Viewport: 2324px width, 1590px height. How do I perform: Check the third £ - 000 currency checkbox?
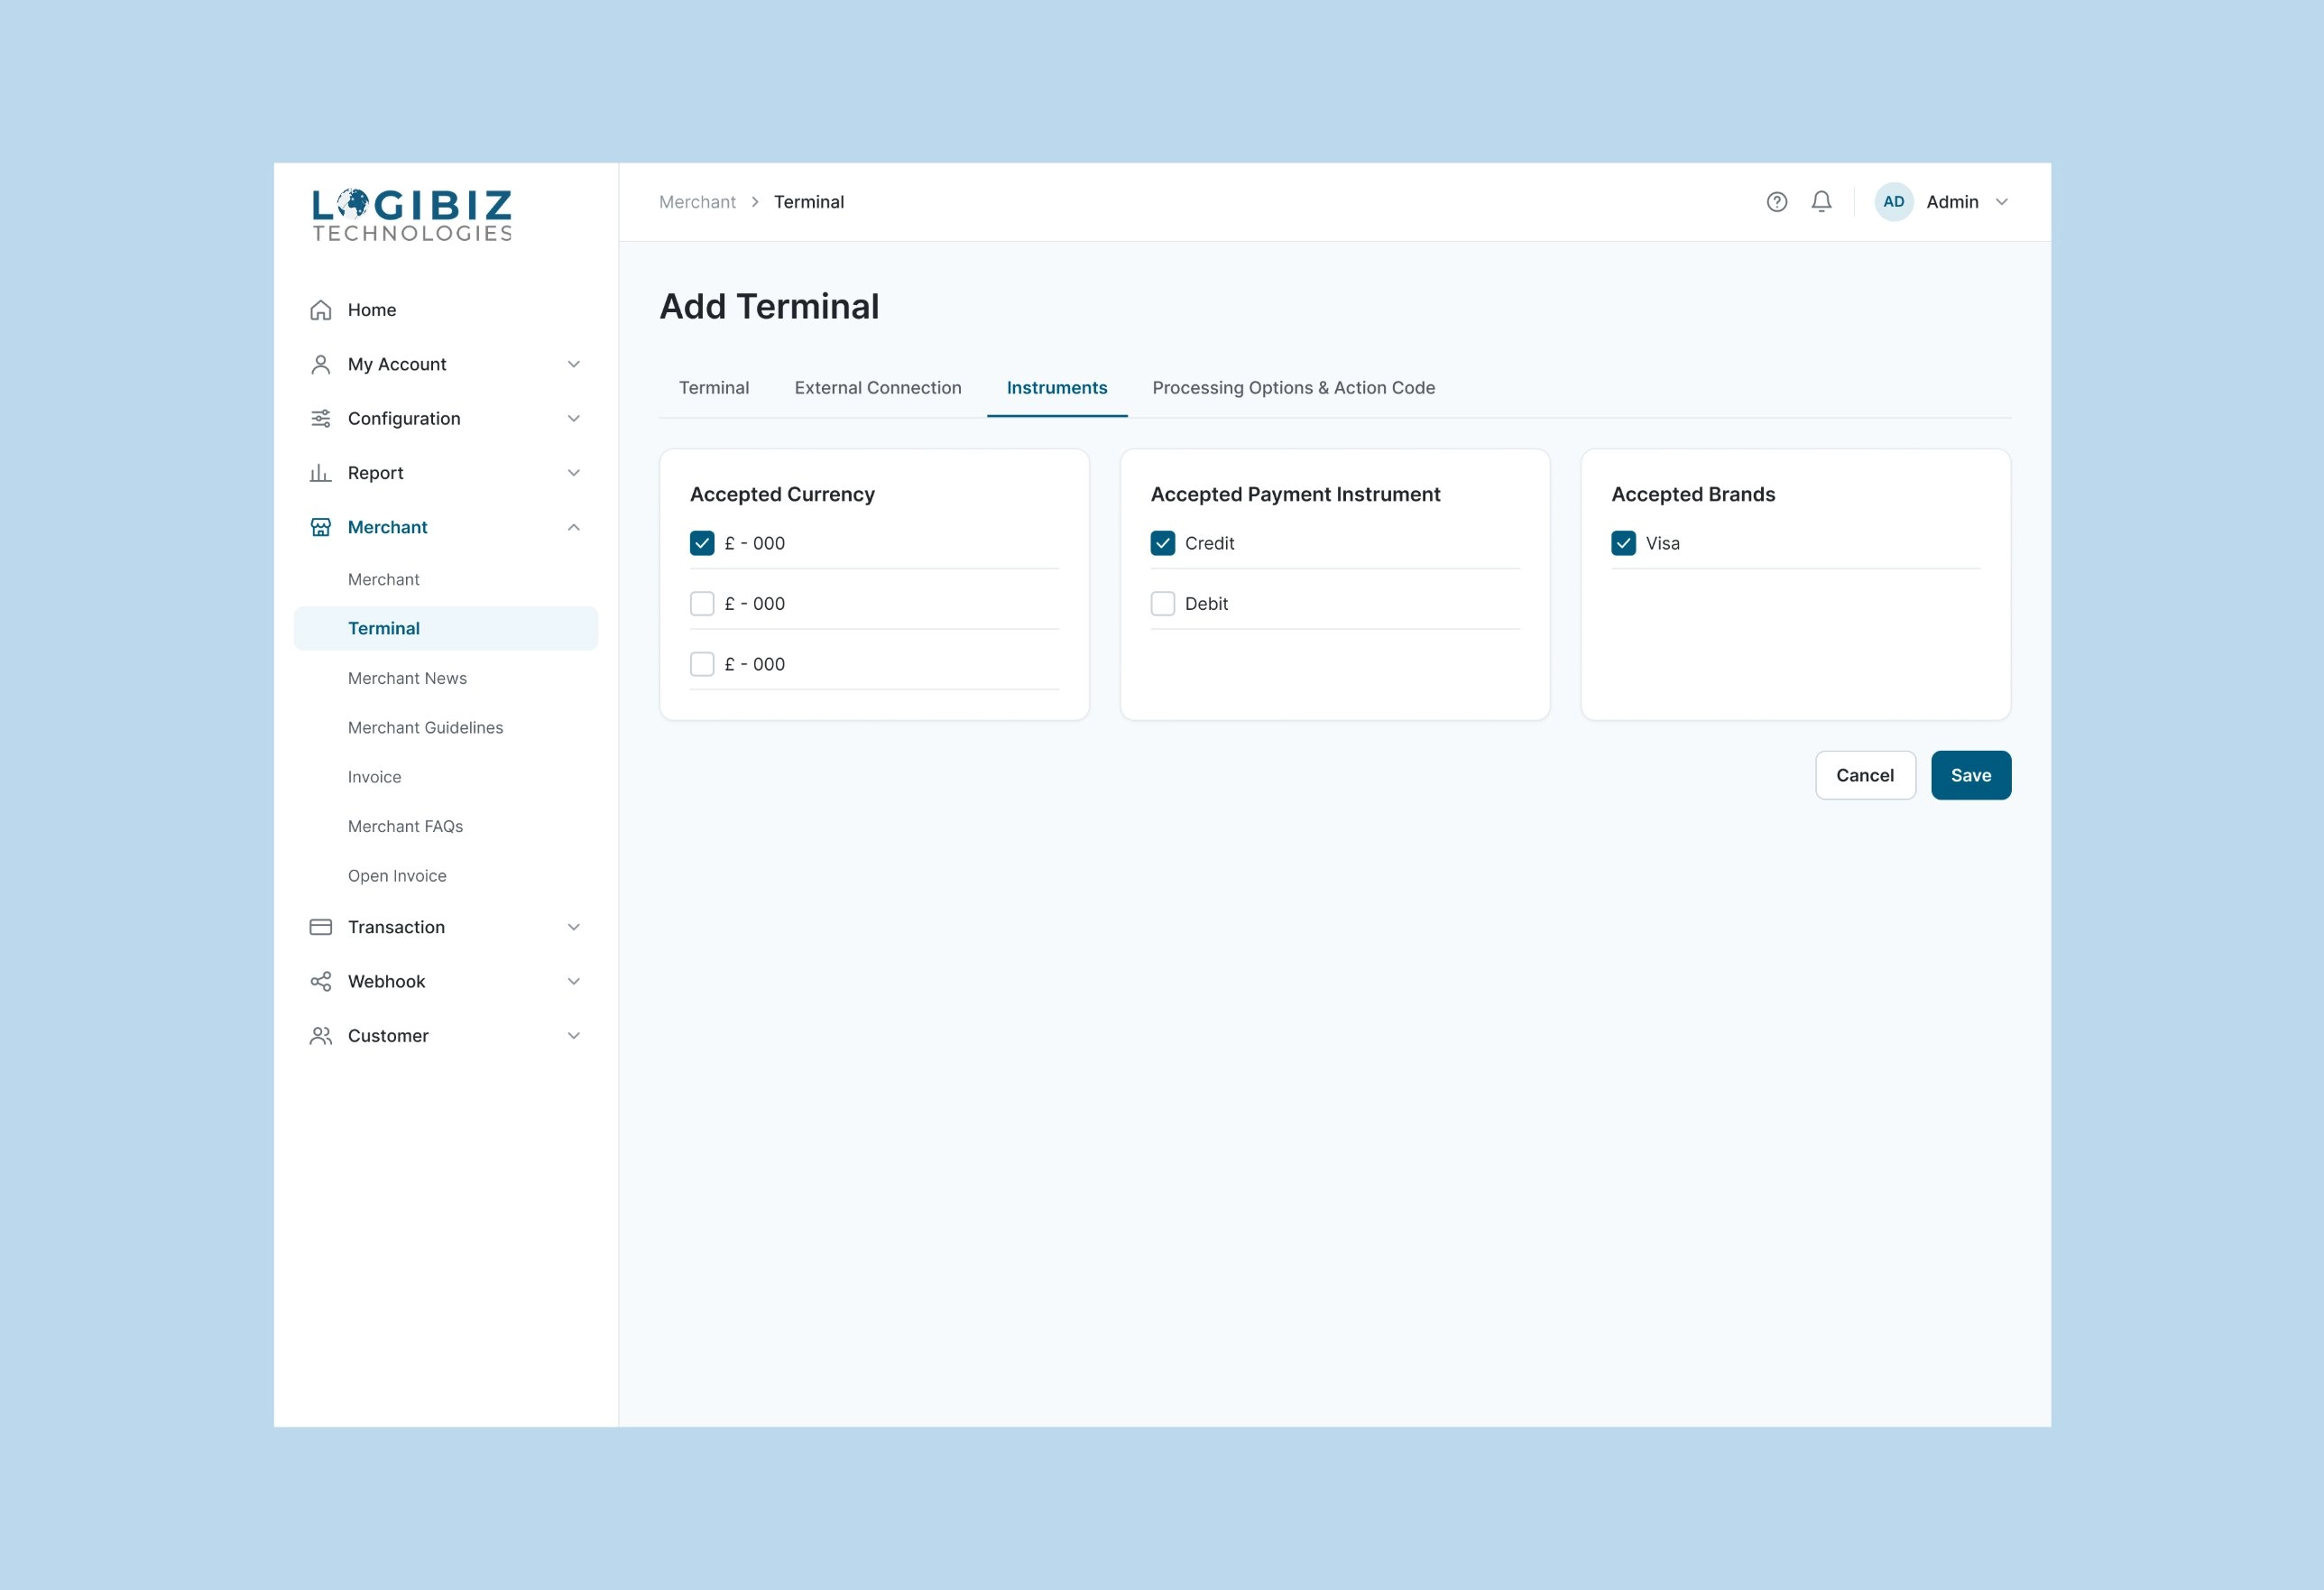tap(702, 664)
